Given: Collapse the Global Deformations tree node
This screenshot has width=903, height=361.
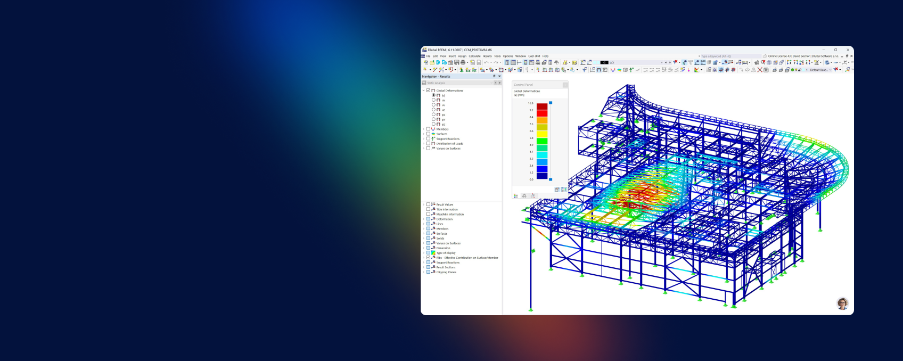Looking at the screenshot, I should point(424,91).
